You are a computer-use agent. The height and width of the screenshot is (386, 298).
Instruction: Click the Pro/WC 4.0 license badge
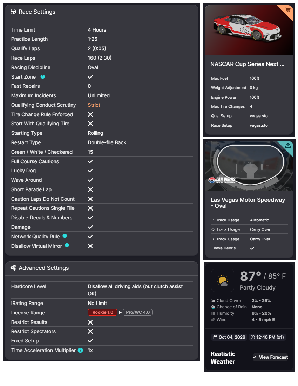[x=138, y=312]
